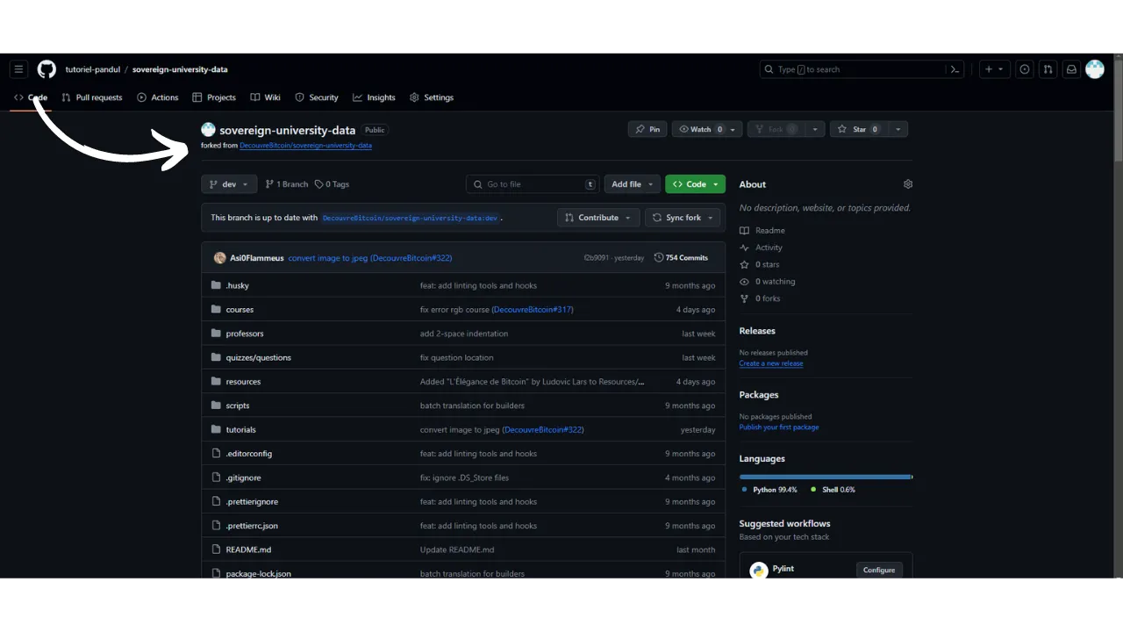Open the courses folder
The width and height of the screenshot is (1123, 632).
[x=240, y=310]
